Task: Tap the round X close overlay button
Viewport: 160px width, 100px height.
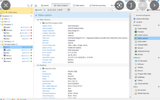Action: pyautogui.click(x=6, y=5)
